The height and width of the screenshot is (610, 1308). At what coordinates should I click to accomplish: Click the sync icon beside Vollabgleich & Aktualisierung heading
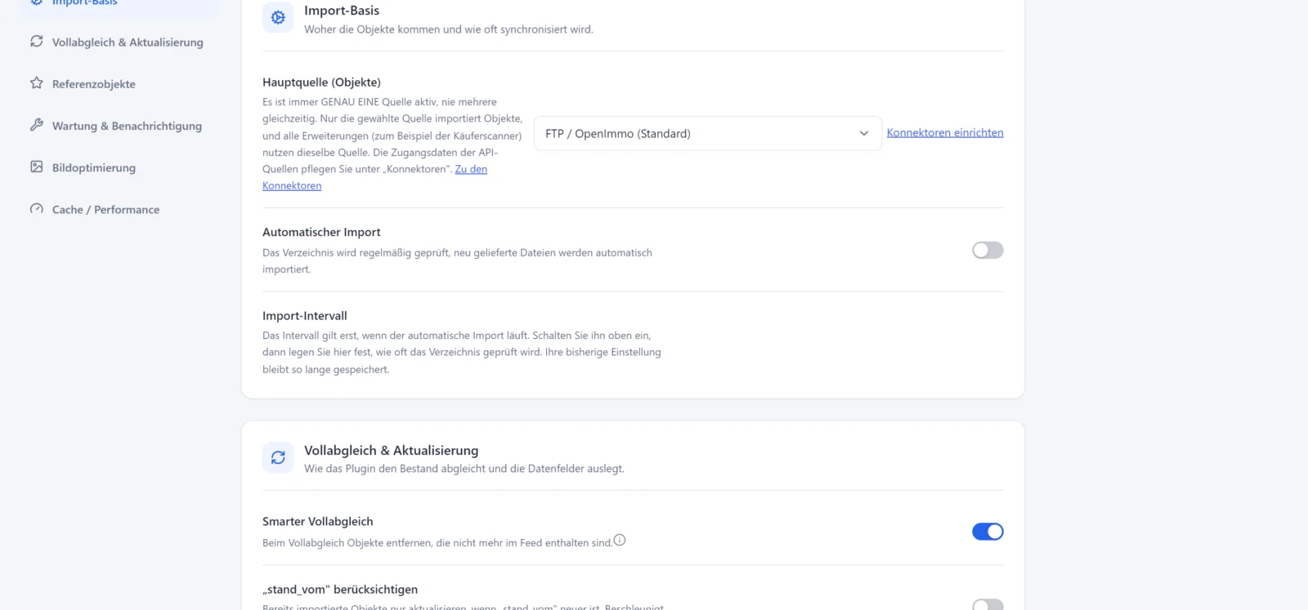coord(278,457)
